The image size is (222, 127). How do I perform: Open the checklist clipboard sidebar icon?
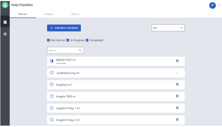click(x=5, y=22)
